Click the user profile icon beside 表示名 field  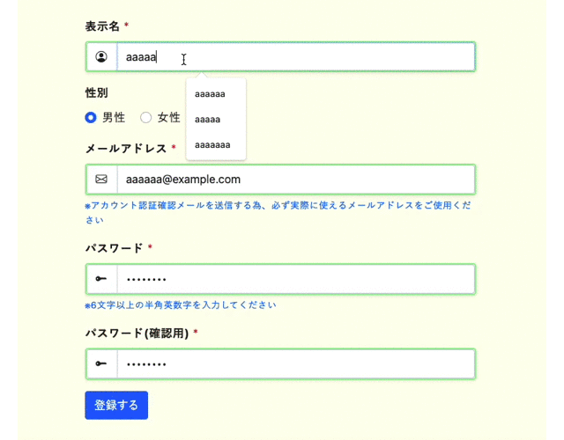[x=101, y=56]
